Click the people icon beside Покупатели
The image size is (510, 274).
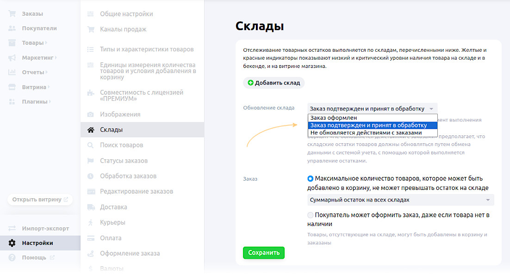12,28
